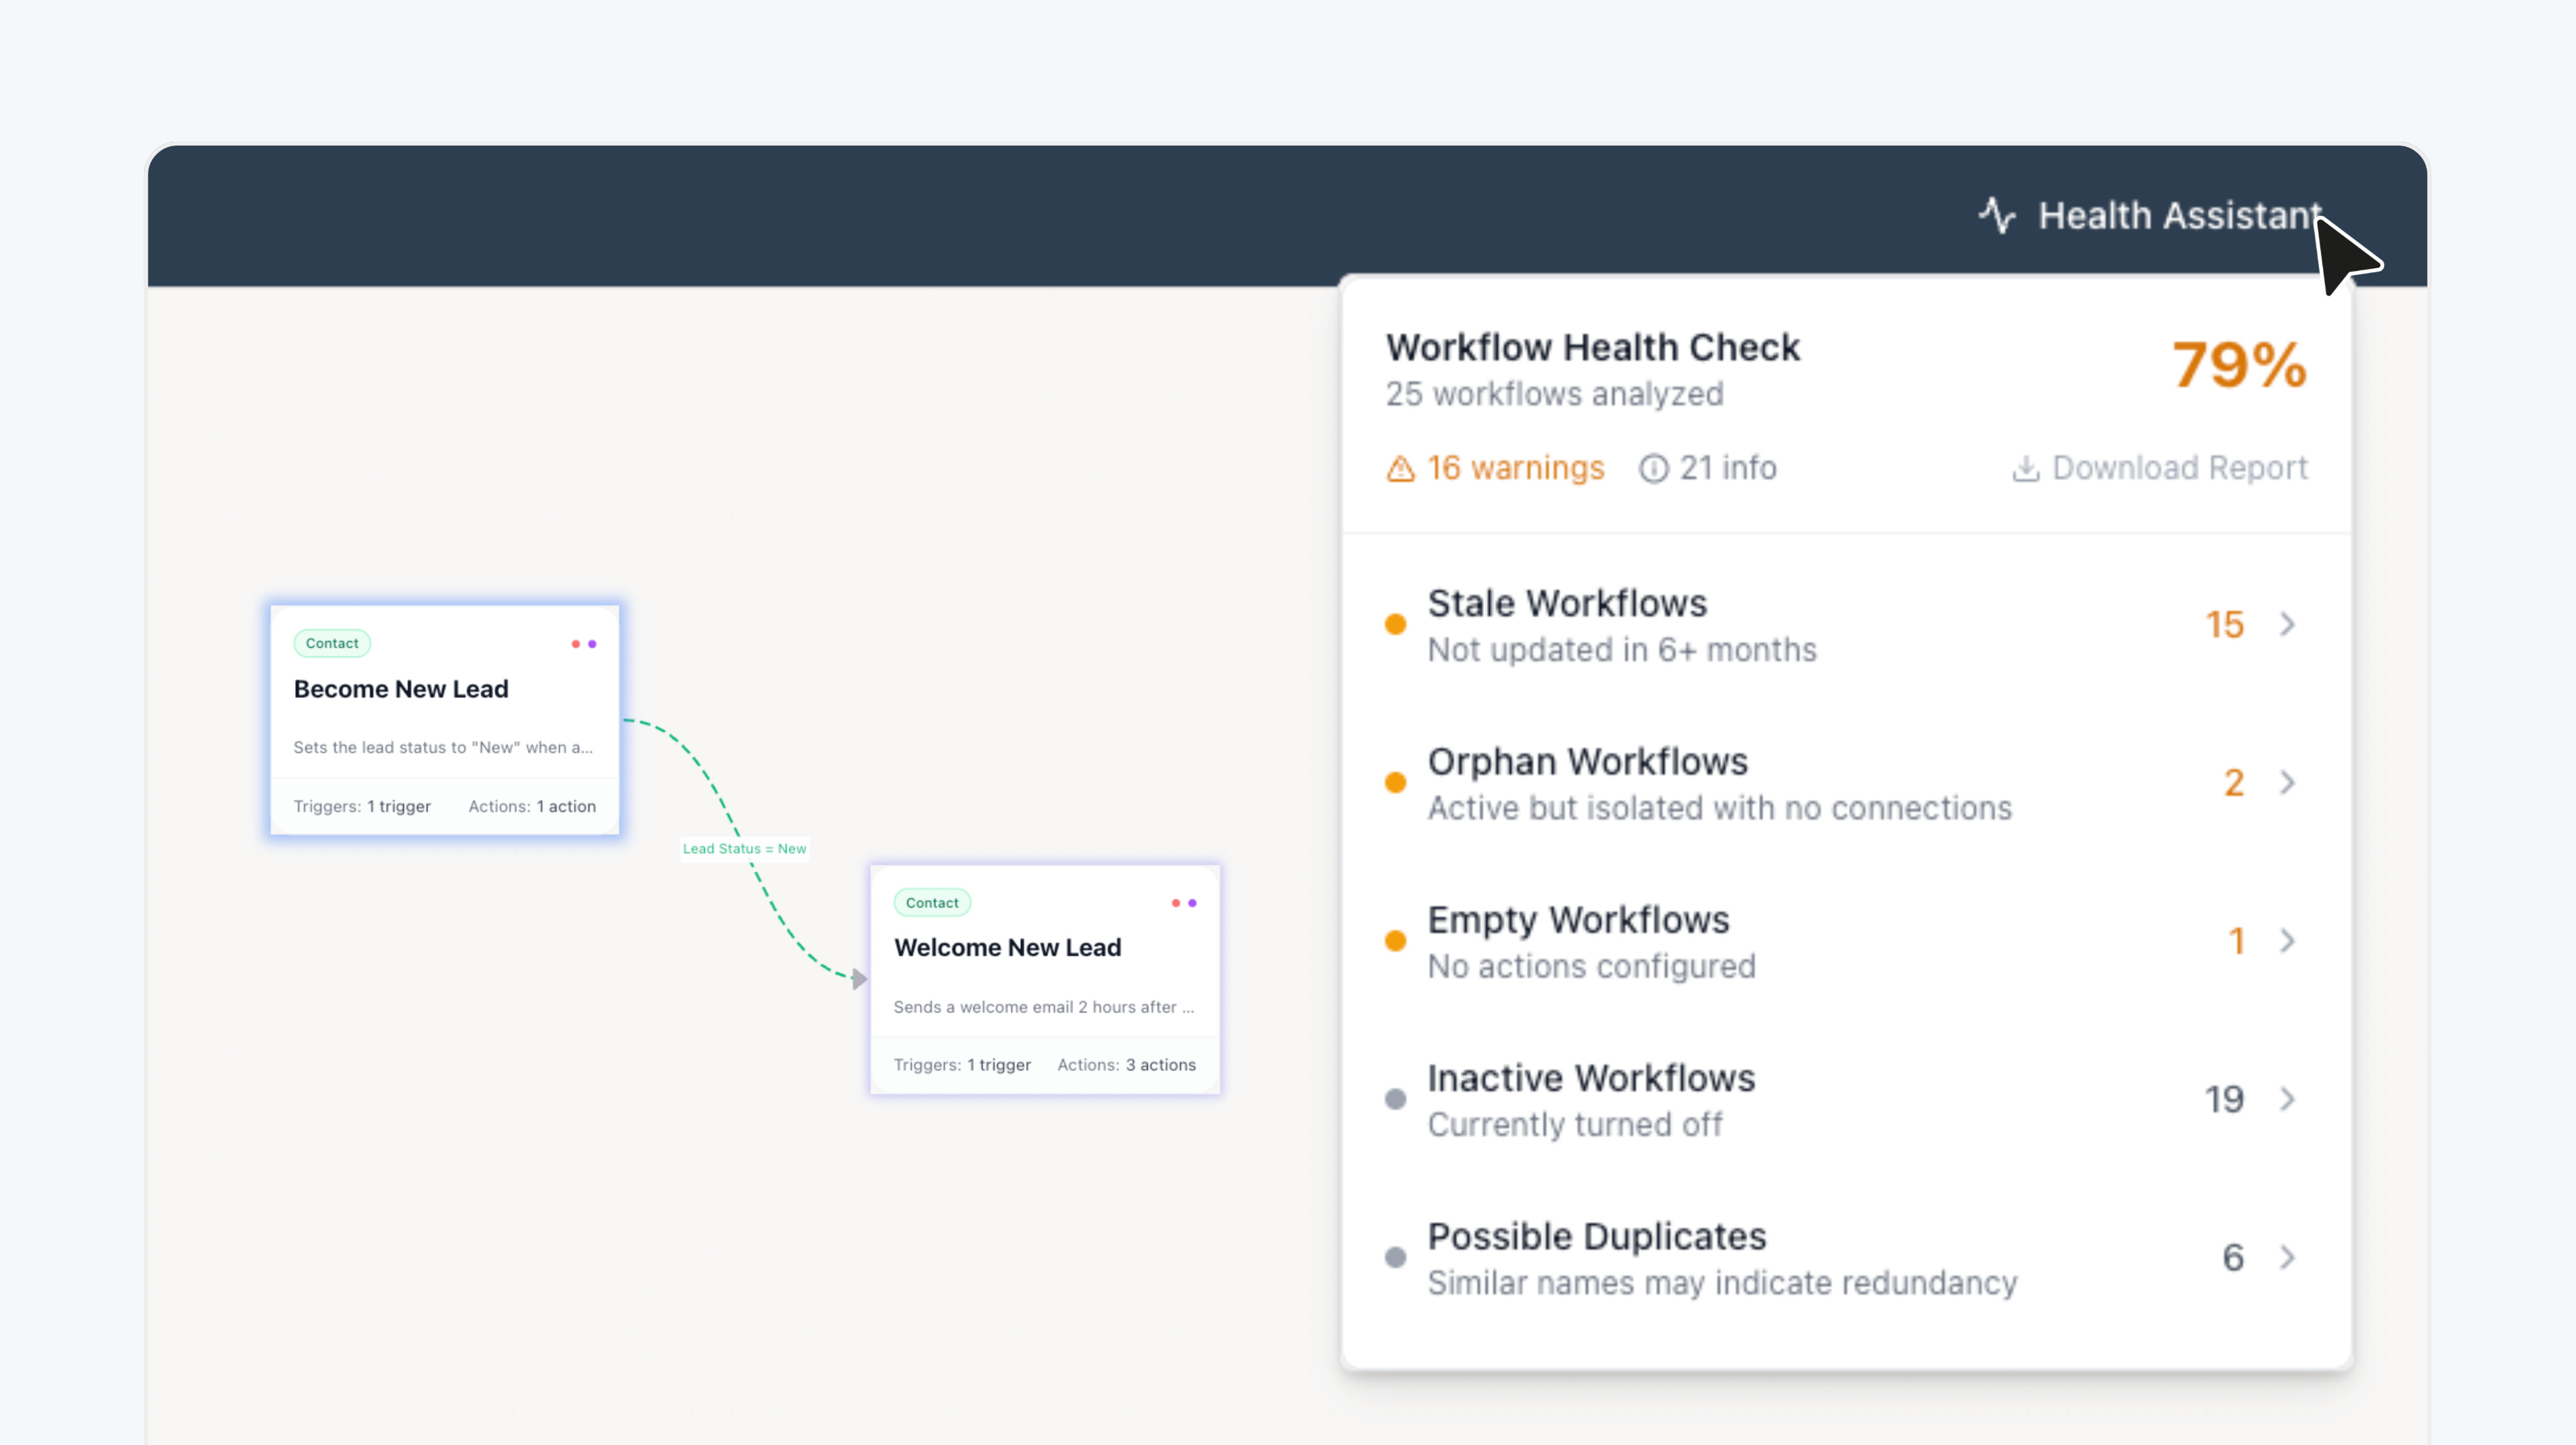Click the count 2 for Orphan Workflows
This screenshot has height=1445, width=2576.
pyautogui.click(x=2234, y=783)
